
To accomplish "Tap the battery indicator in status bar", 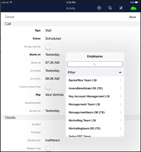I will point(137,2).
